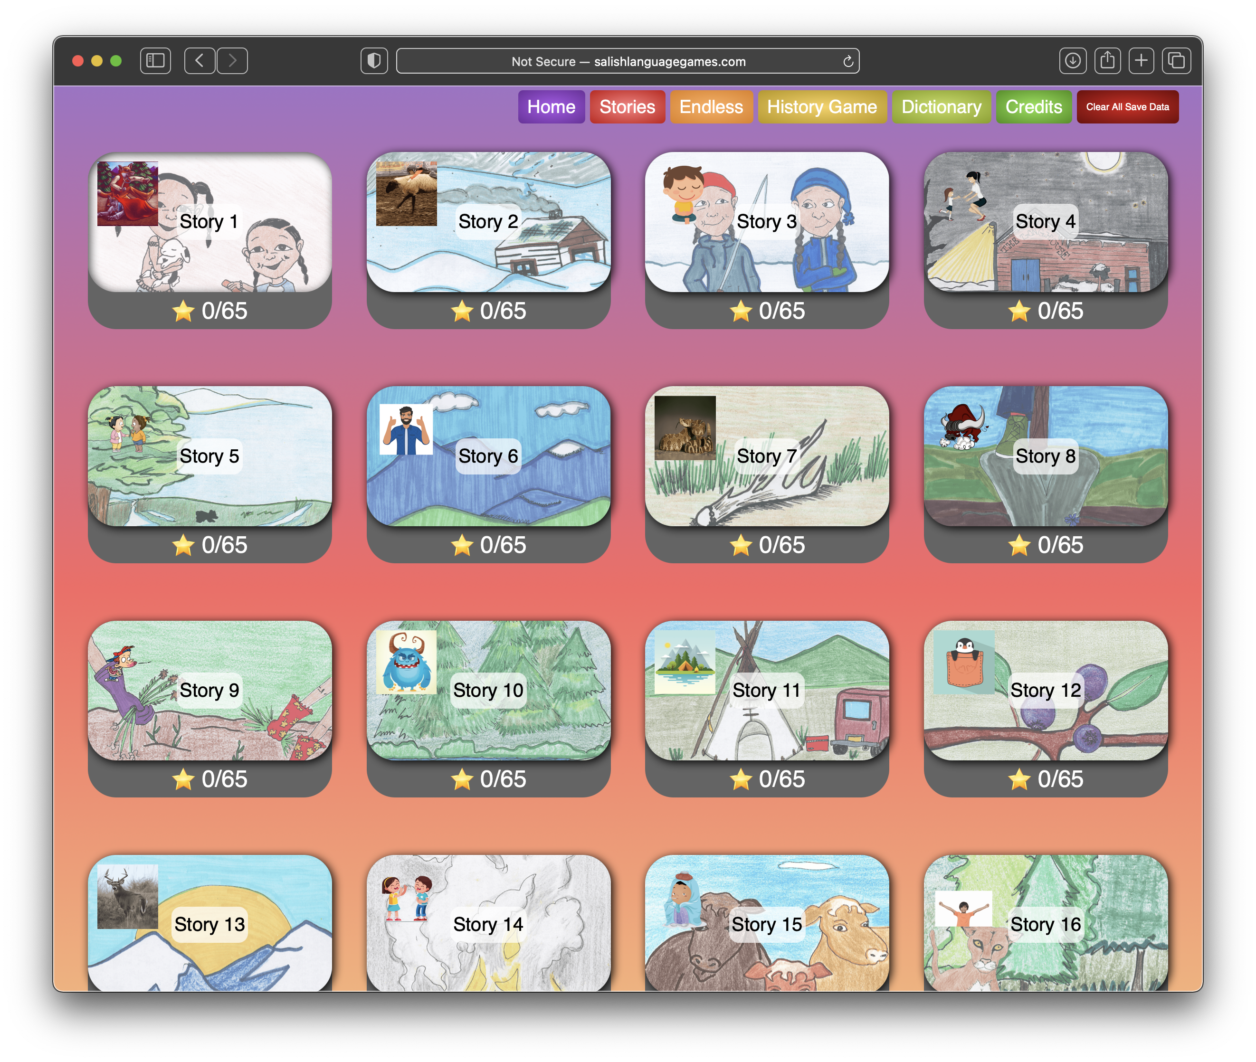
Task: Click the forward navigation arrow
Action: point(232,61)
